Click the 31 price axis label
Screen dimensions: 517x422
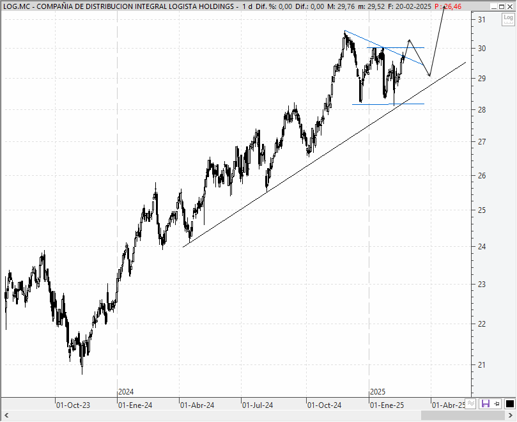tap(482, 20)
